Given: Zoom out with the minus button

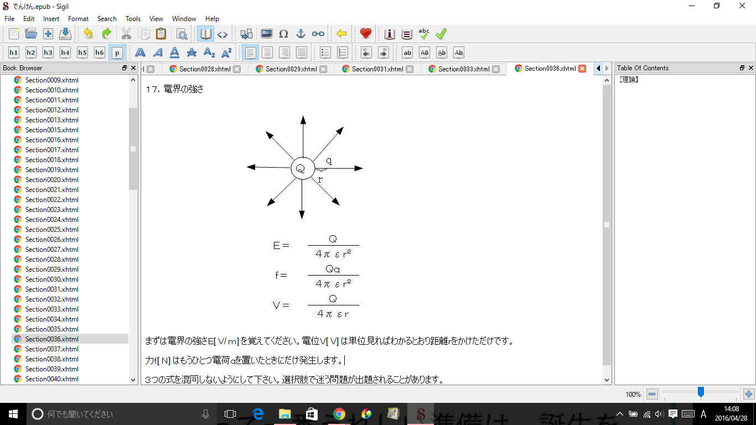Looking at the screenshot, I should pos(652,395).
